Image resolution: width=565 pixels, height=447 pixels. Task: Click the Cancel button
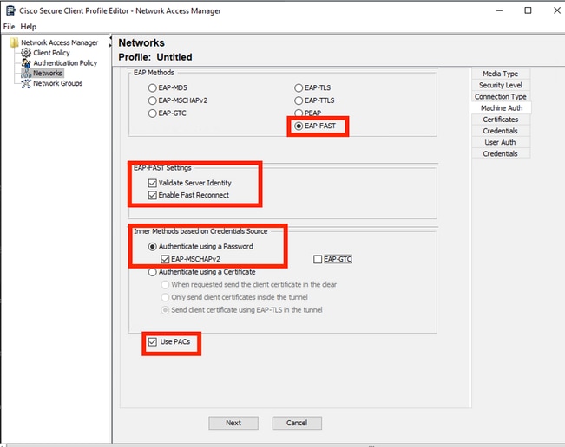tap(297, 423)
